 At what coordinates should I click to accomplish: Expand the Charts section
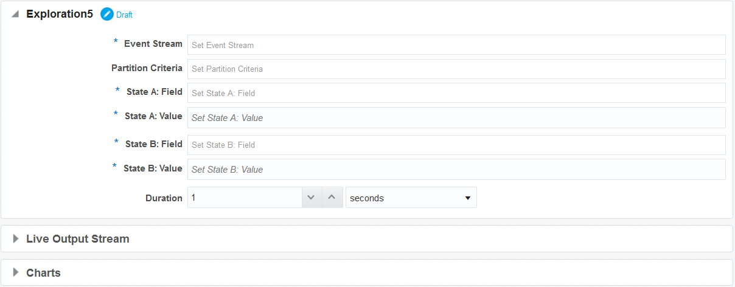pyautogui.click(x=16, y=272)
